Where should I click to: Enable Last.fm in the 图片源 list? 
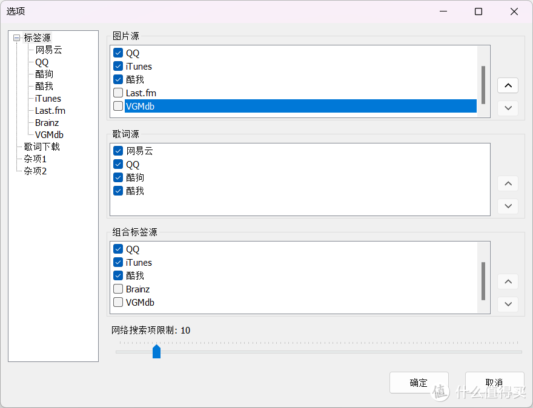[118, 93]
